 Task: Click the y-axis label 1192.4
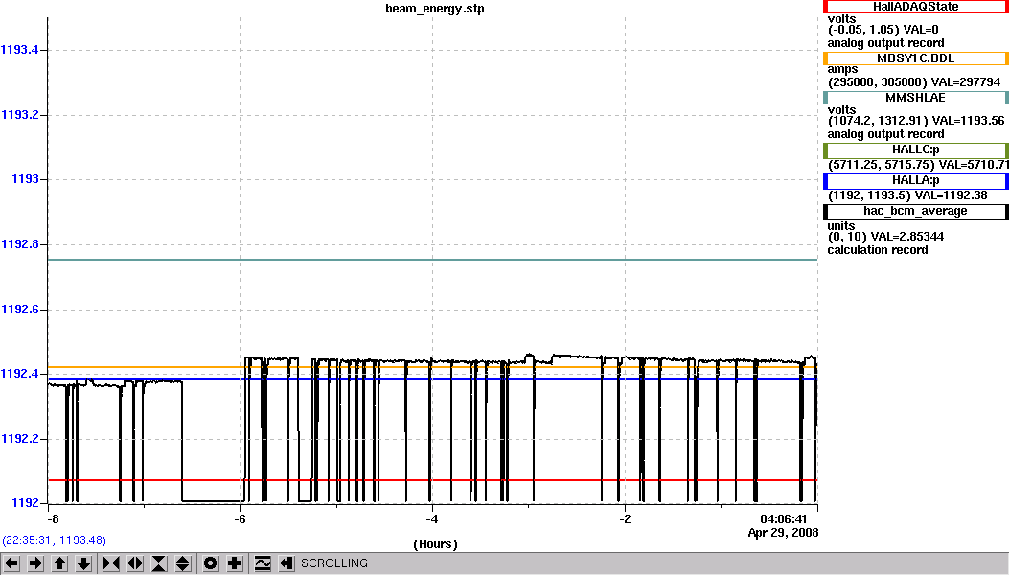point(19,374)
